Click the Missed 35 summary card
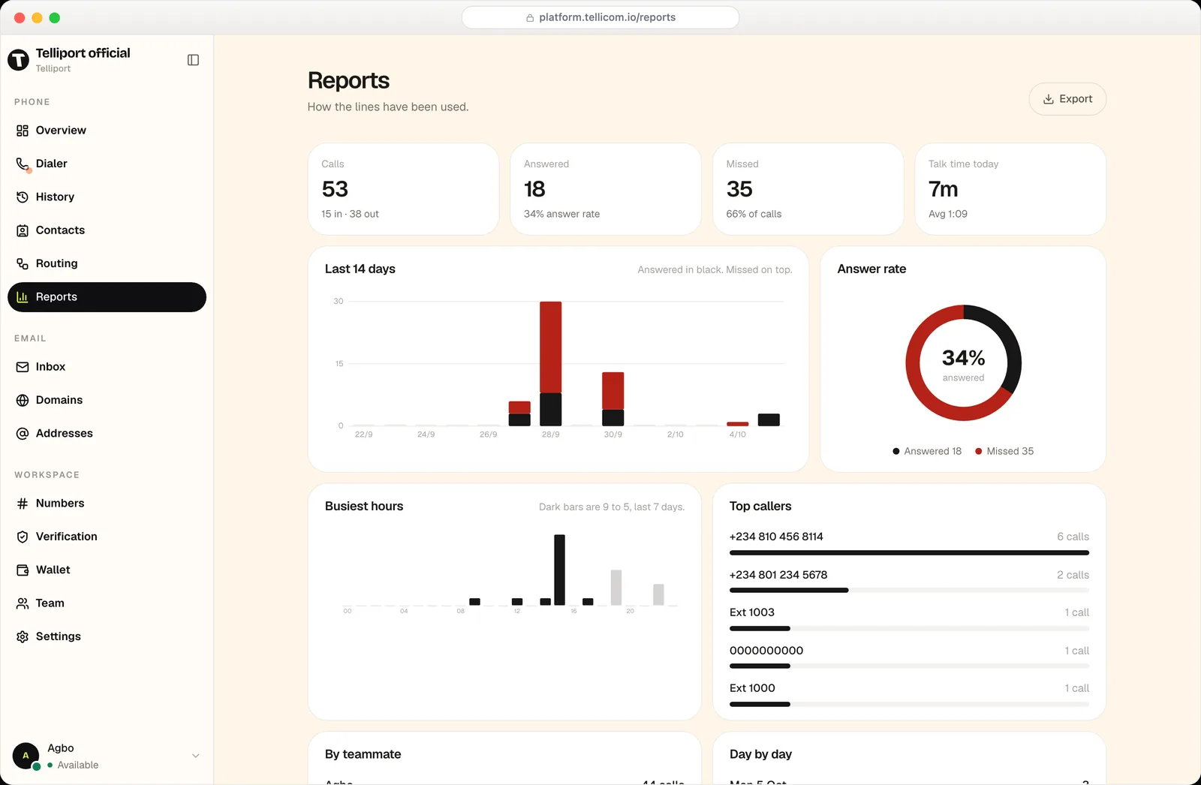 pyautogui.click(x=808, y=189)
